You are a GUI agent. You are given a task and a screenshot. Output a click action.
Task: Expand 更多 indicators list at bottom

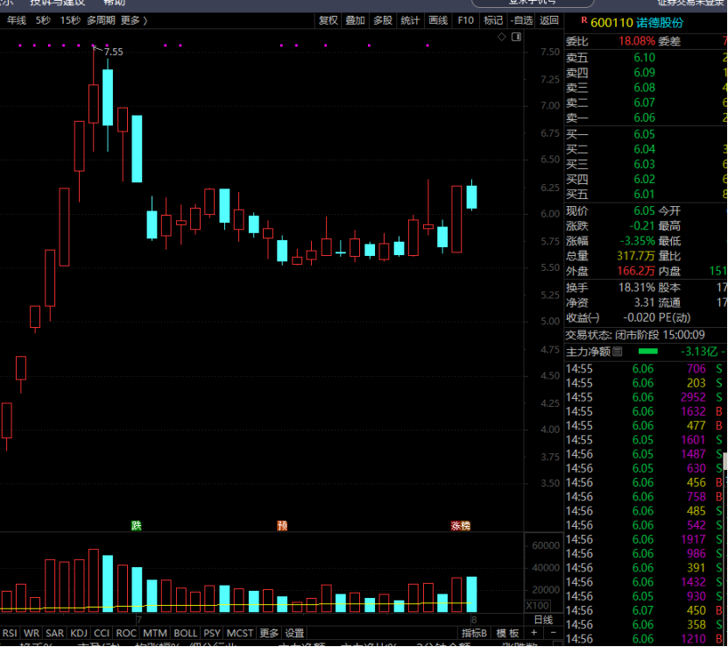pos(269,633)
